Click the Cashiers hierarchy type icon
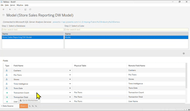 tap(7, 70)
